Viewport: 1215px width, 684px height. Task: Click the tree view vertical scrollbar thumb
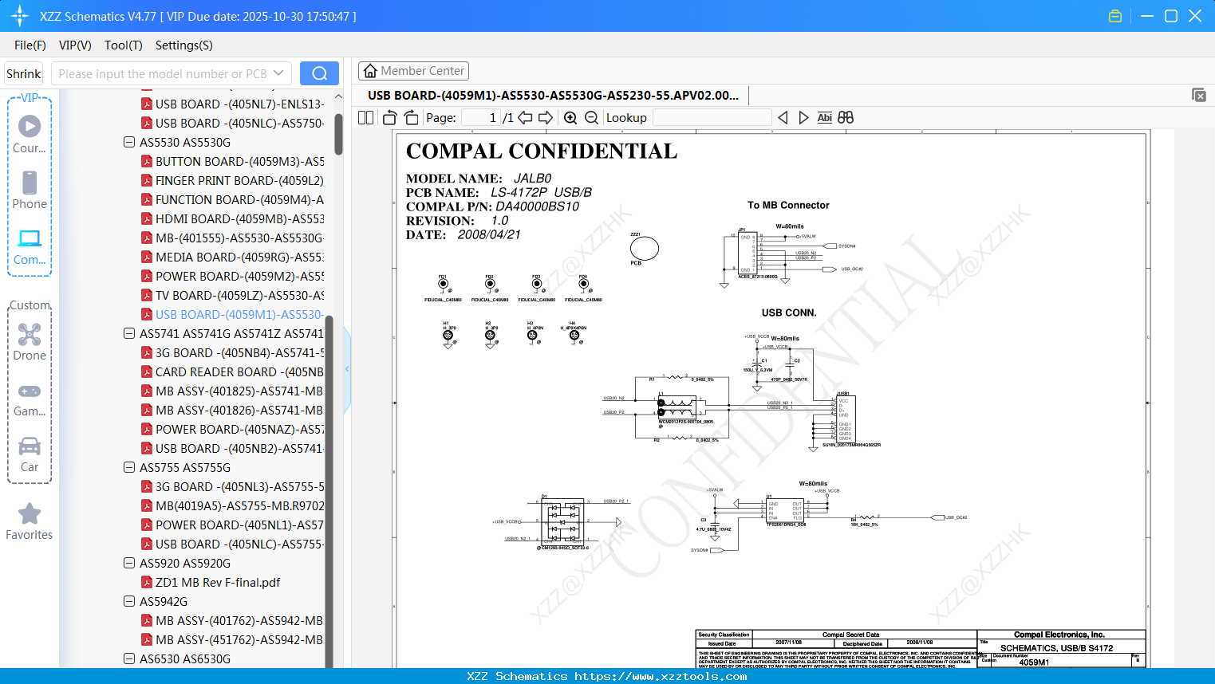(x=338, y=134)
